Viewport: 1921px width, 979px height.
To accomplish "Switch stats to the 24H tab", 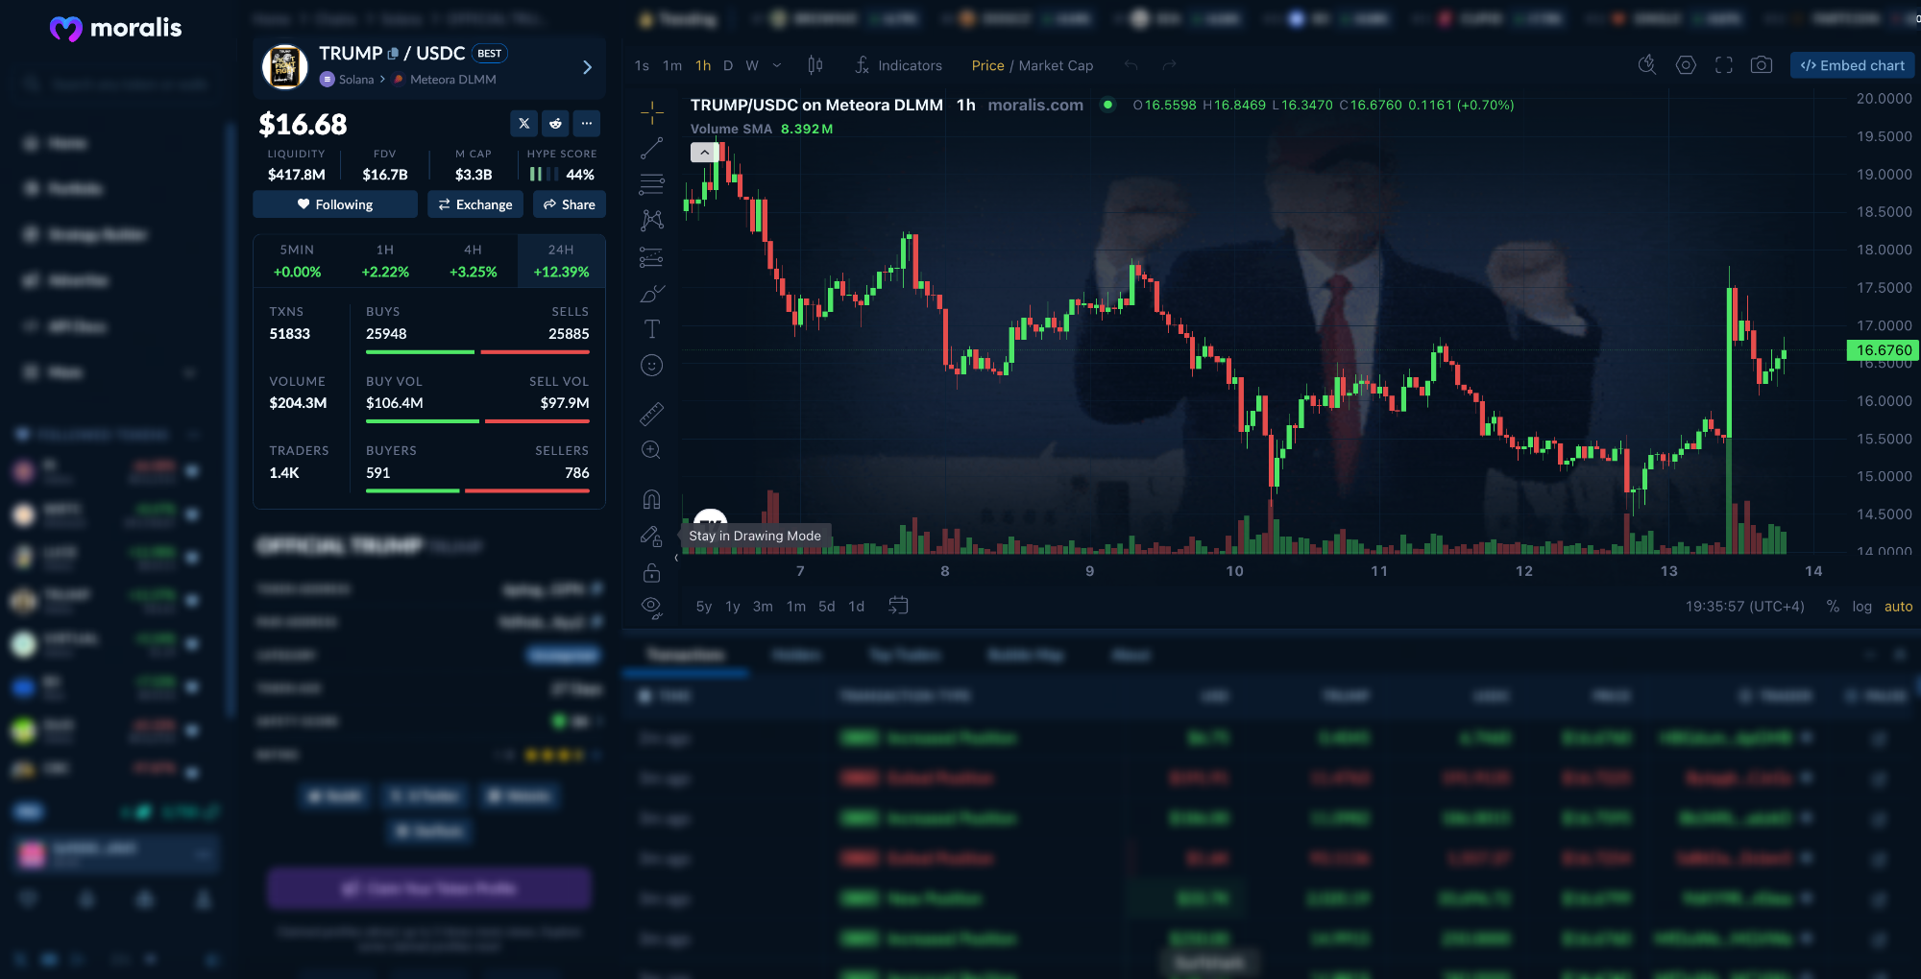I will [561, 260].
